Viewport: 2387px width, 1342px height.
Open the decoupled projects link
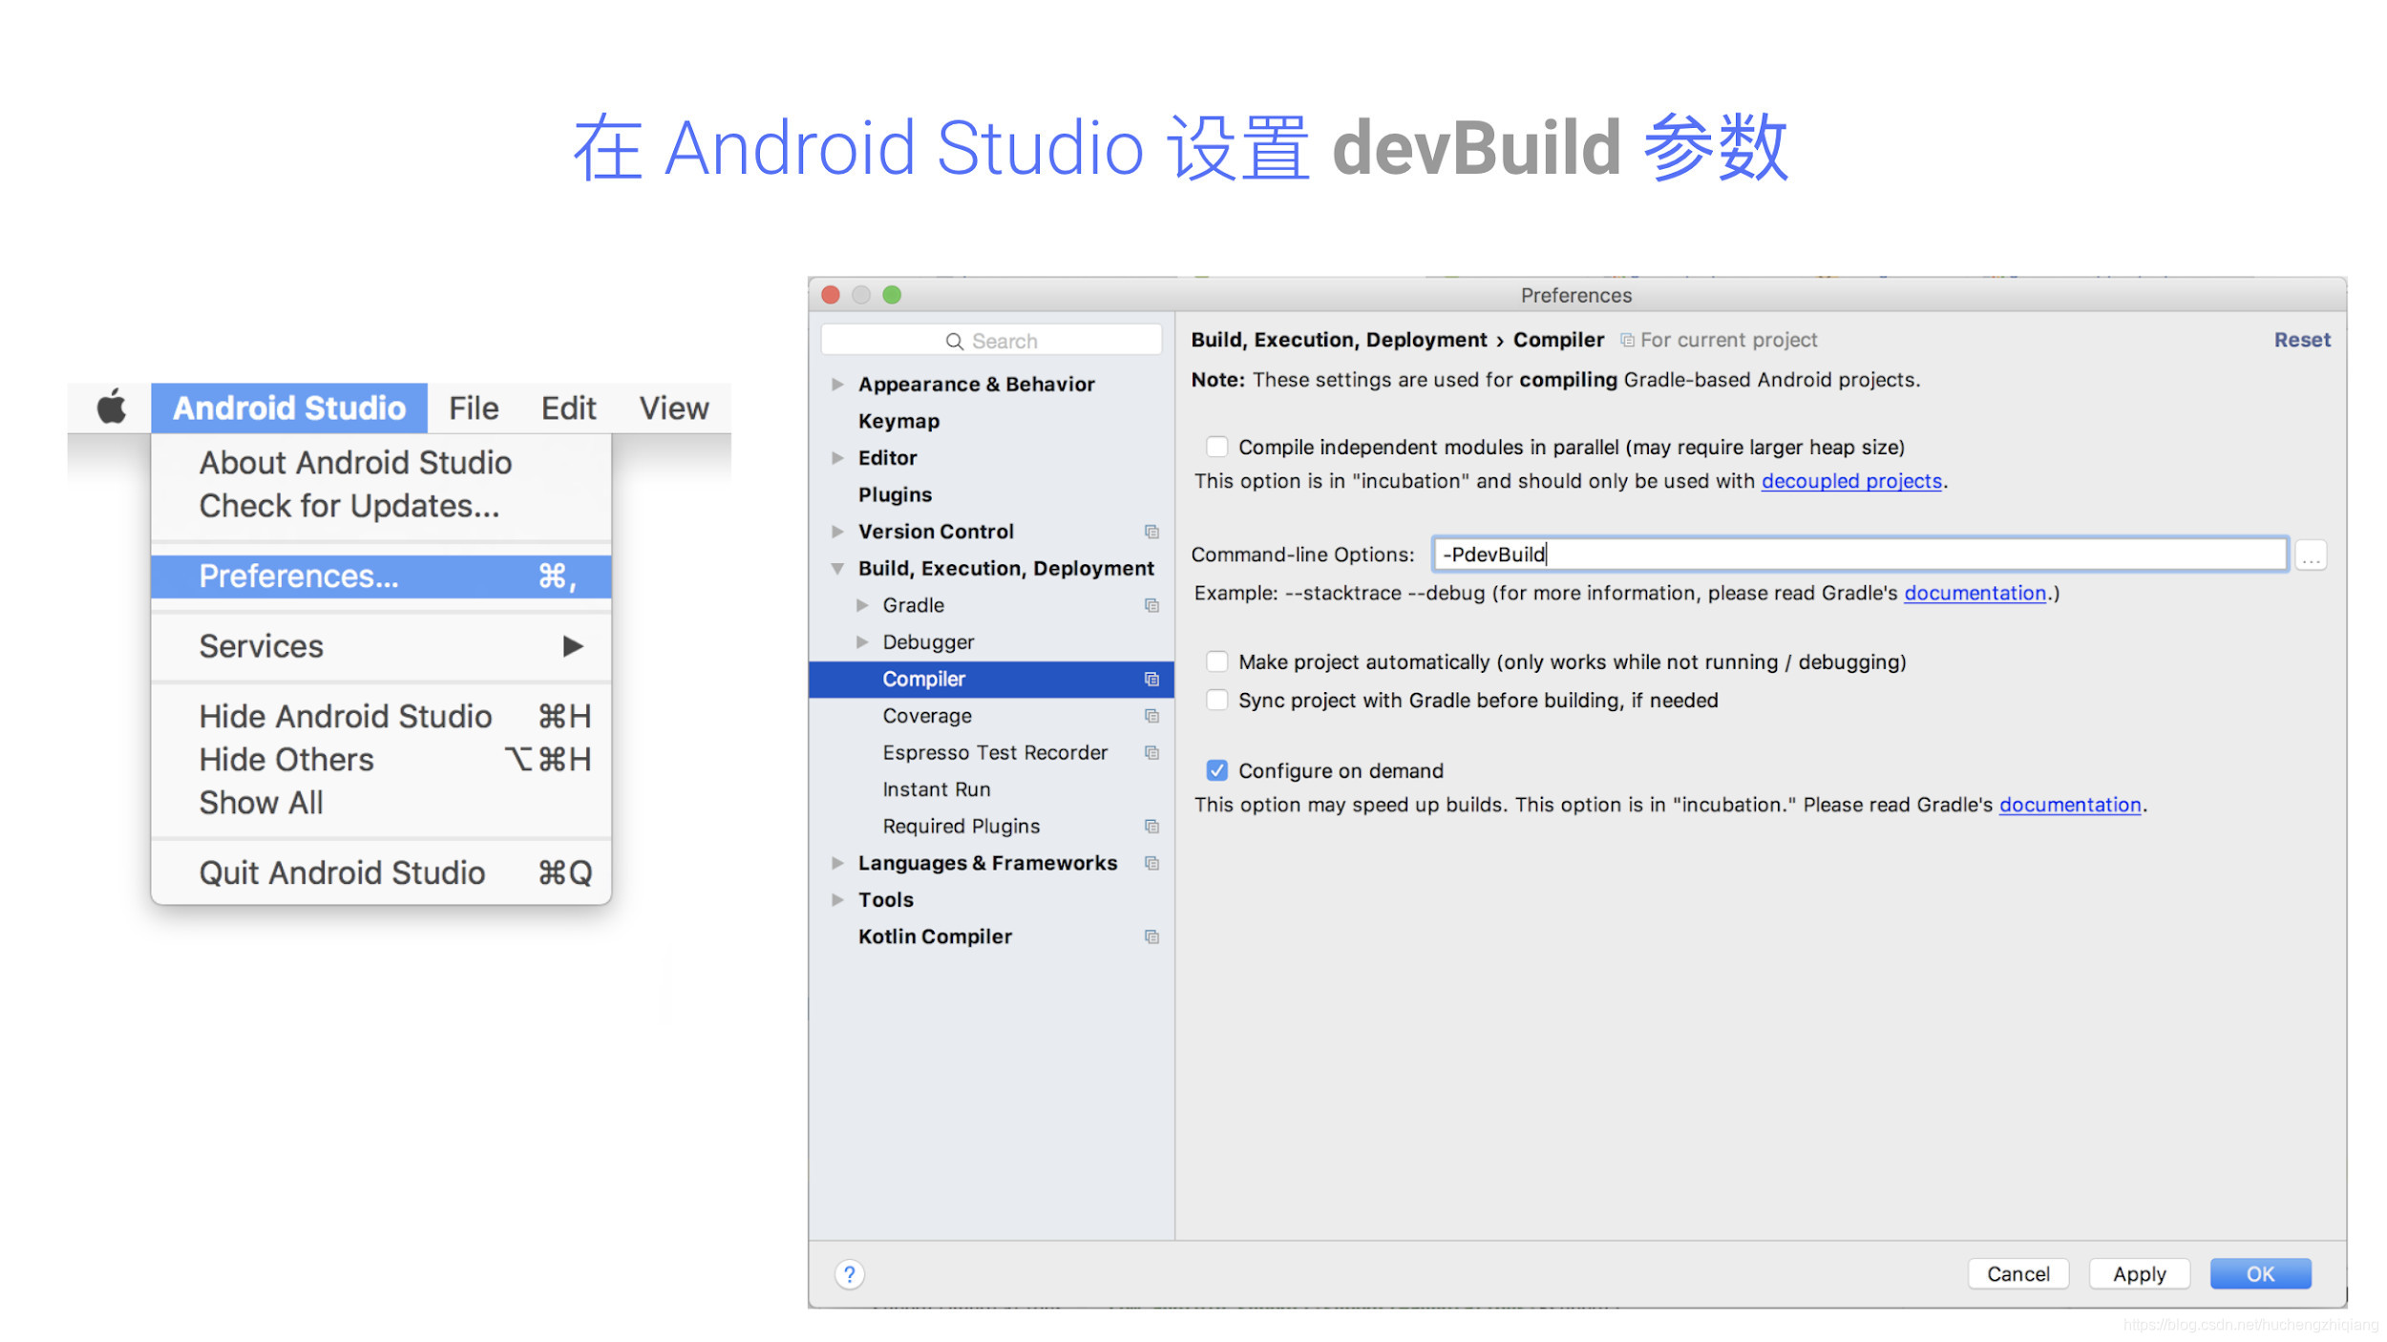click(x=1851, y=481)
